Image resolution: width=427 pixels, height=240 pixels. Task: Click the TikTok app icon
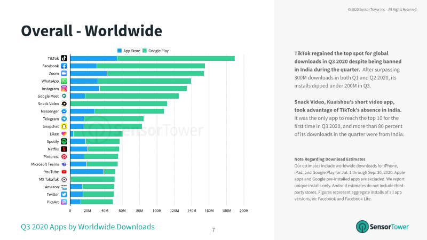point(64,58)
